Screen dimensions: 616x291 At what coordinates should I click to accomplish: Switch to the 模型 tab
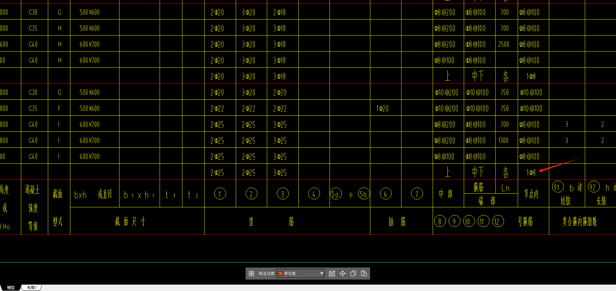click(11, 287)
